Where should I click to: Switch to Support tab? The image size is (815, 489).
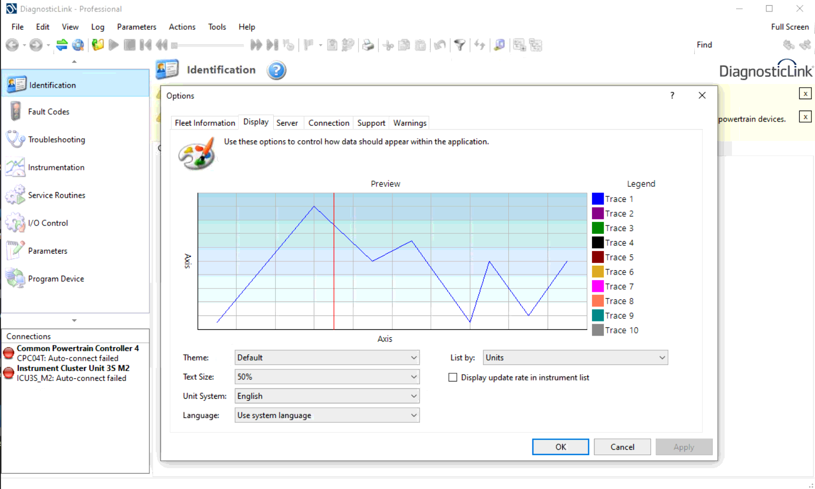pos(371,123)
